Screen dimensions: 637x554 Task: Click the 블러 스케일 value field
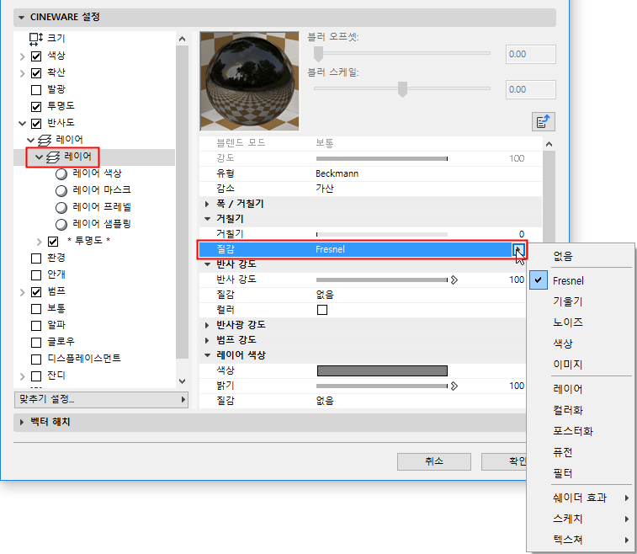pyautogui.click(x=531, y=89)
